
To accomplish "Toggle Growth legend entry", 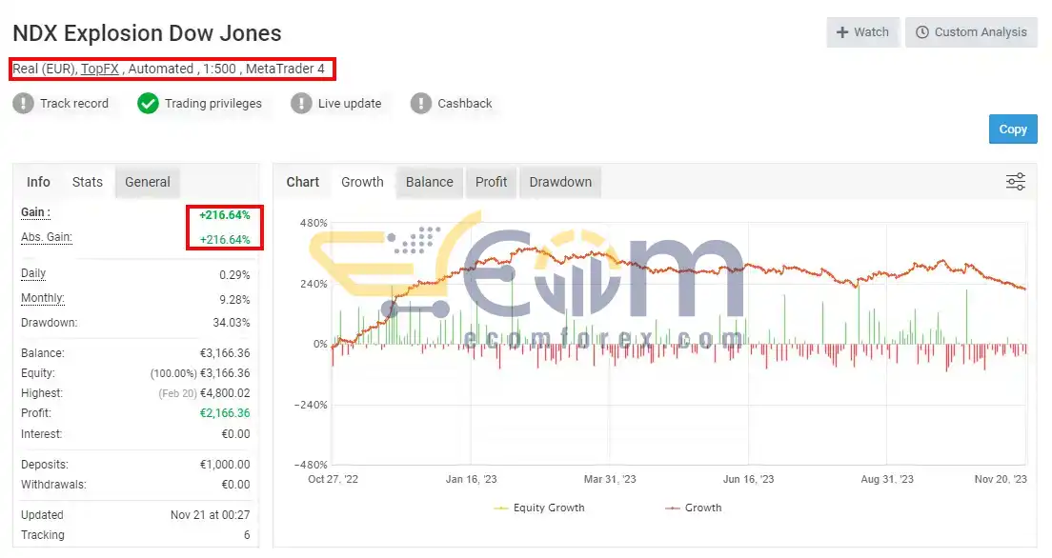I will point(693,508).
